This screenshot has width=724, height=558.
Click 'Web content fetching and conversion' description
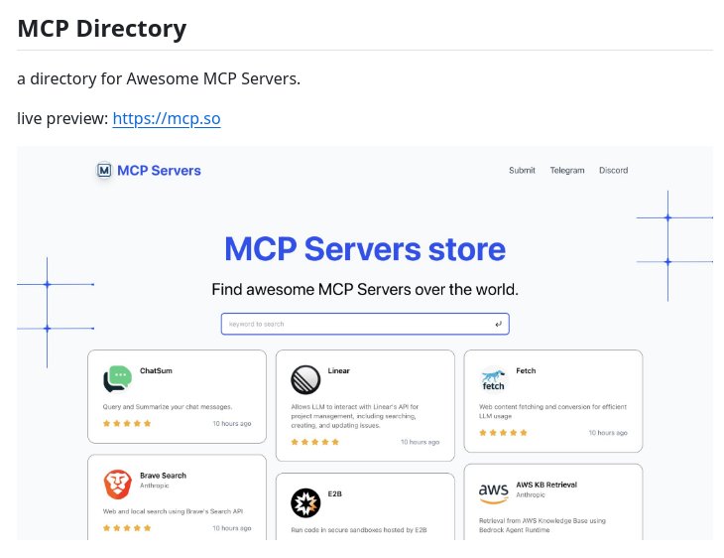(552, 411)
